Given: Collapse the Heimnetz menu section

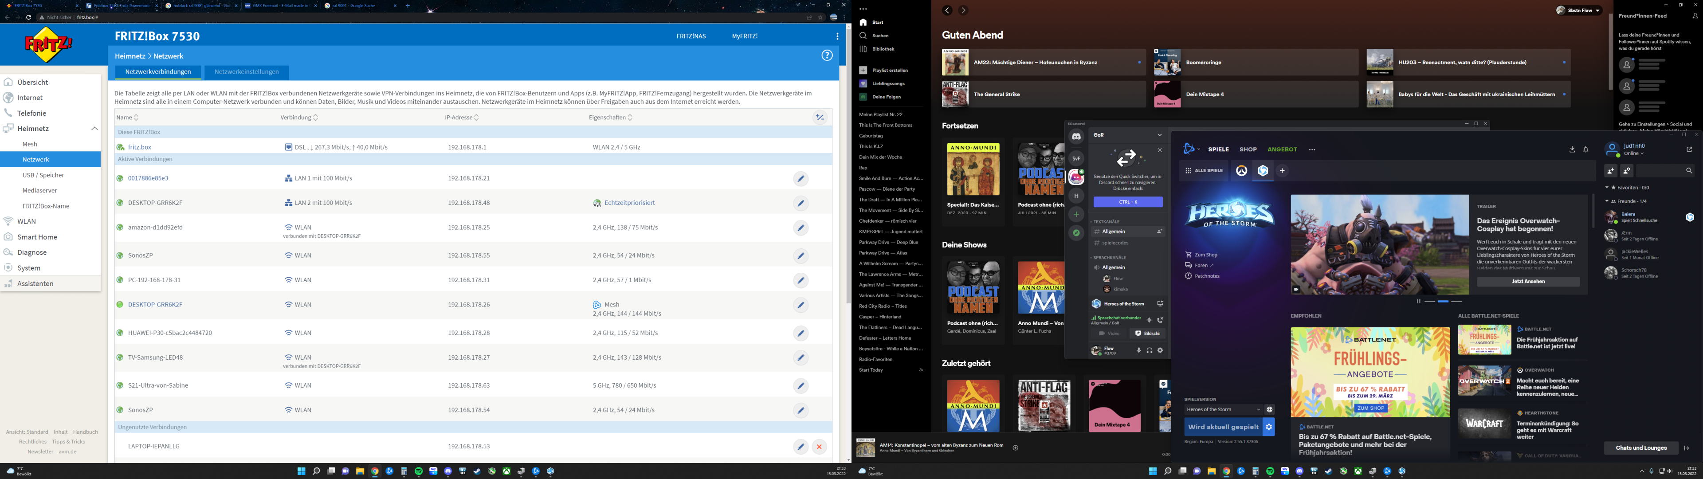Looking at the screenshot, I should pyautogui.click(x=94, y=128).
